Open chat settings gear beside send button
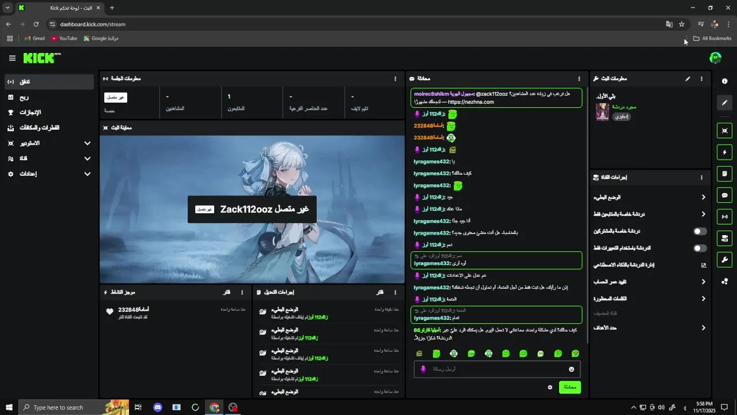 (x=550, y=387)
